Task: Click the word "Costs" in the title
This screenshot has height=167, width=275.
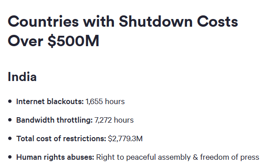Action: (217, 22)
